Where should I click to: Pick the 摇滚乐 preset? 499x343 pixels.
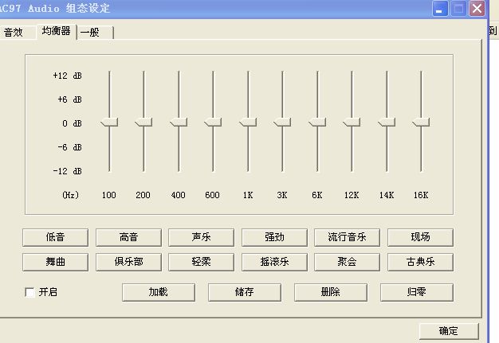point(274,262)
